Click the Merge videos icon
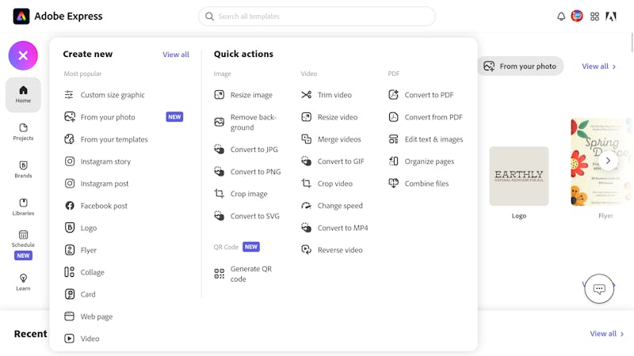Viewport: 634px width, 356px height. [x=307, y=139]
